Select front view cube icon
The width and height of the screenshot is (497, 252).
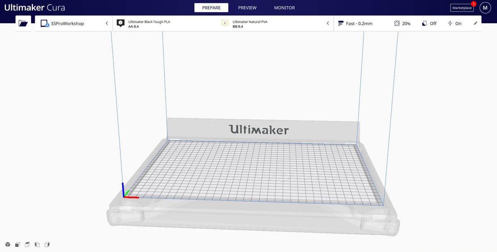pos(18,244)
